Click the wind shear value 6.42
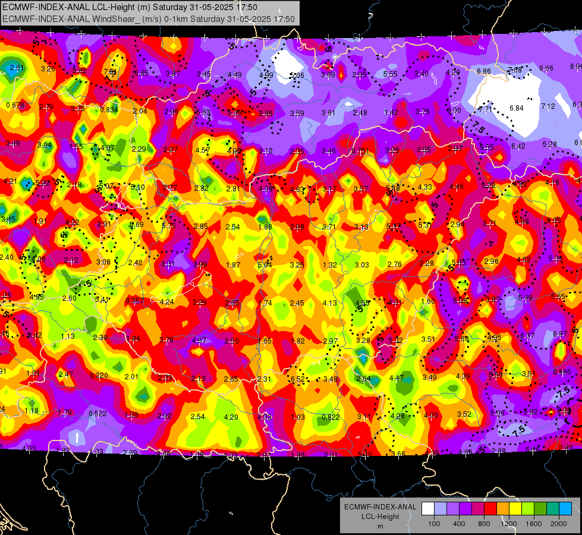 518,146
